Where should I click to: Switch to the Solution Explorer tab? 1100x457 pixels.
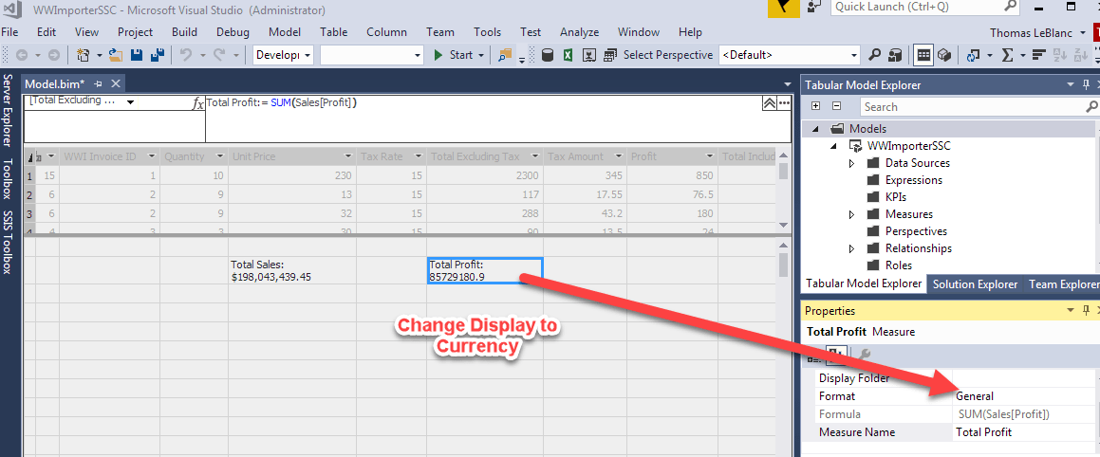[975, 283]
